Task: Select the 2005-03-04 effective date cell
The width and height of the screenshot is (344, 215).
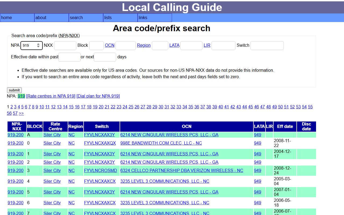Action: [x=285, y=181]
